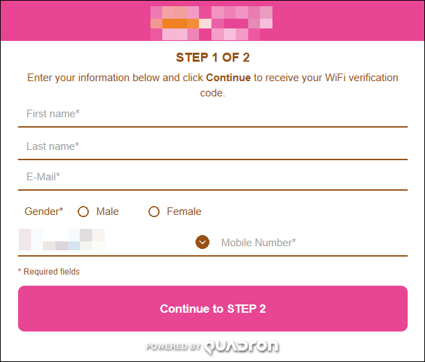Select the Female radio button
The image size is (425, 362).
154,212
